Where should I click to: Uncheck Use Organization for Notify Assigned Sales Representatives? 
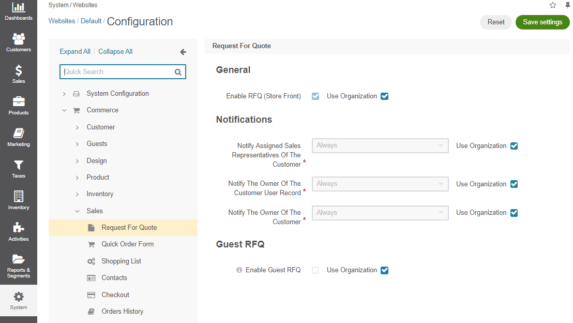514,146
